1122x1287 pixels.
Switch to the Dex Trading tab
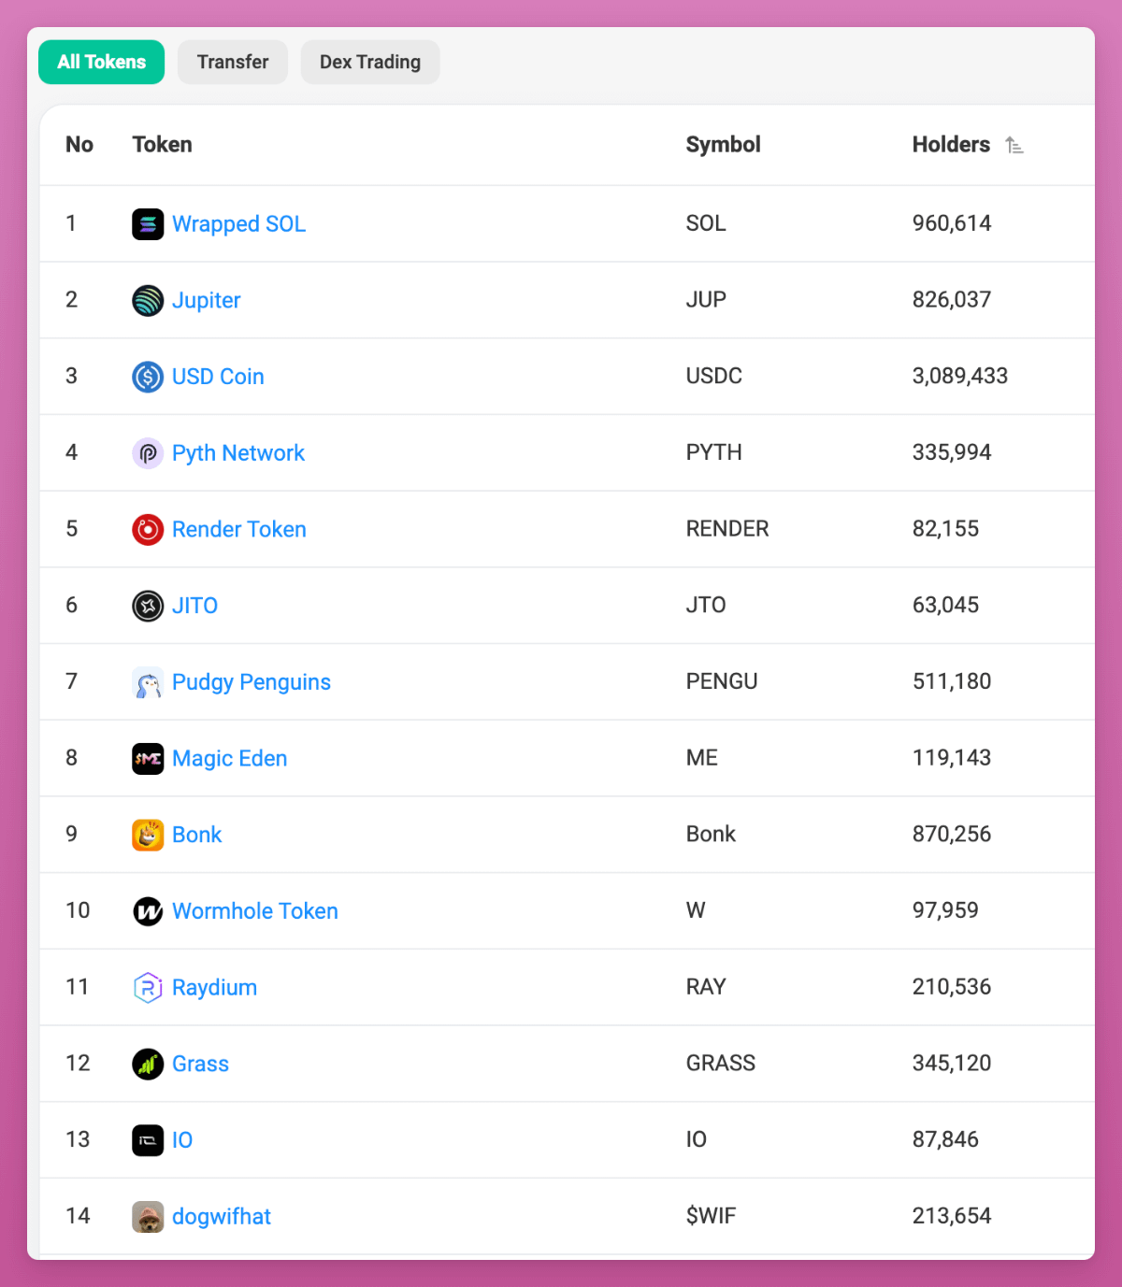(370, 63)
